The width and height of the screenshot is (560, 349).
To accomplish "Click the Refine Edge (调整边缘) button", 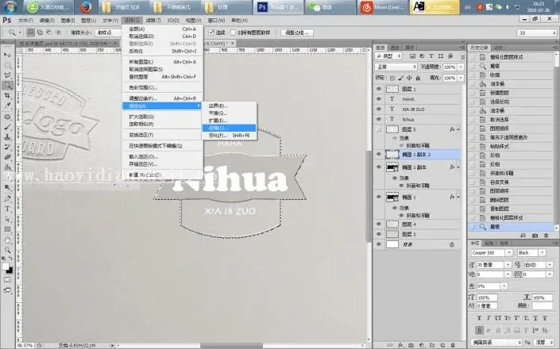I will point(297,33).
